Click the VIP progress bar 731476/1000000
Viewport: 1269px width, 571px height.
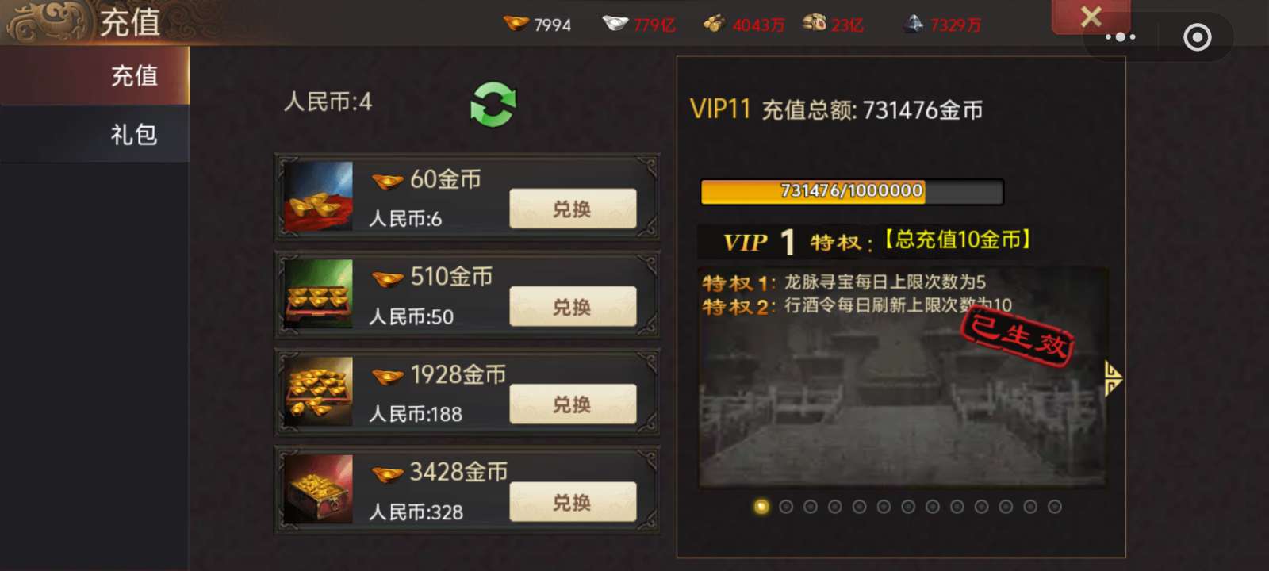[x=852, y=191]
